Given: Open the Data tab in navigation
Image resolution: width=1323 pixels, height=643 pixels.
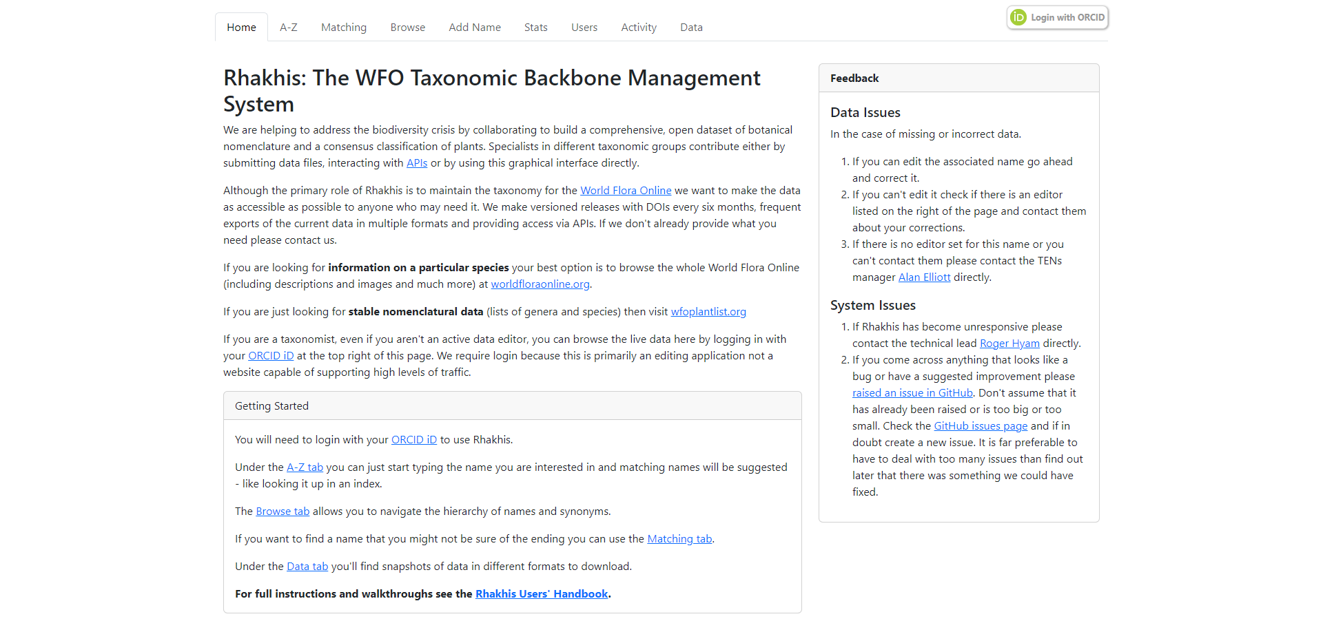Looking at the screenshot, I should (691, 28).
